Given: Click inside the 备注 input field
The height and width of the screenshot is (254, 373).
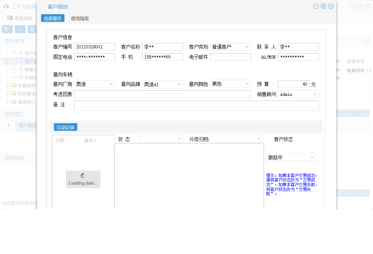Looking at the screenshot, I should (196, 105).
